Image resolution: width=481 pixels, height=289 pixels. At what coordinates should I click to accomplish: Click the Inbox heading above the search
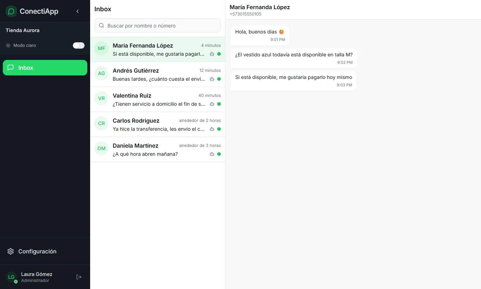[x=103, y=9]
